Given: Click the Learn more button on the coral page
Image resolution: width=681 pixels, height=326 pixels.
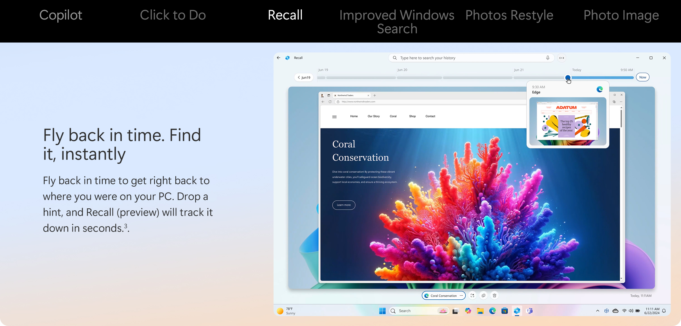Looking at the screenshot, I should click(x=344, y=205).
